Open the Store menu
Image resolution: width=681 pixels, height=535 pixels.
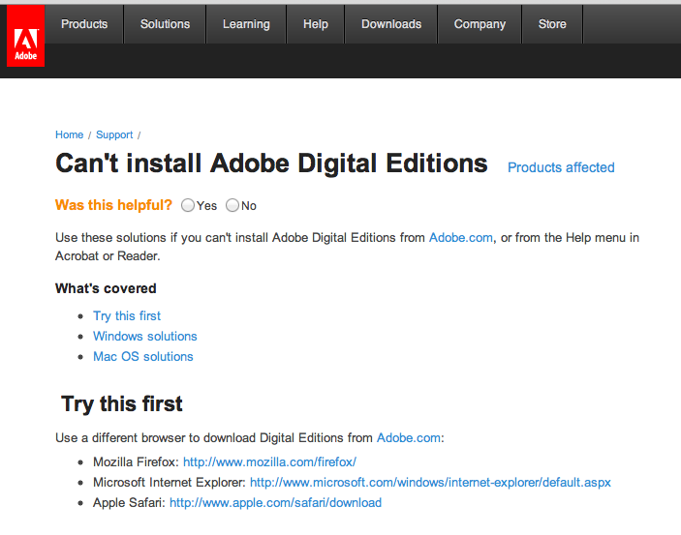pos(552,24)
